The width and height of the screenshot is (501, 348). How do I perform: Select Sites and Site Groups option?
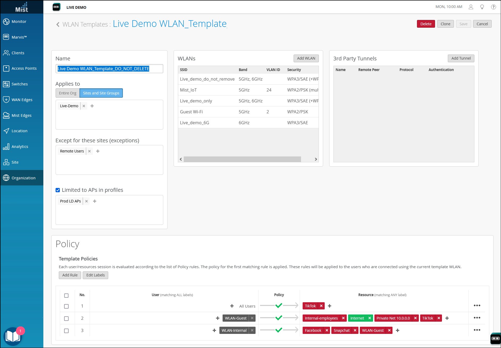101,93
